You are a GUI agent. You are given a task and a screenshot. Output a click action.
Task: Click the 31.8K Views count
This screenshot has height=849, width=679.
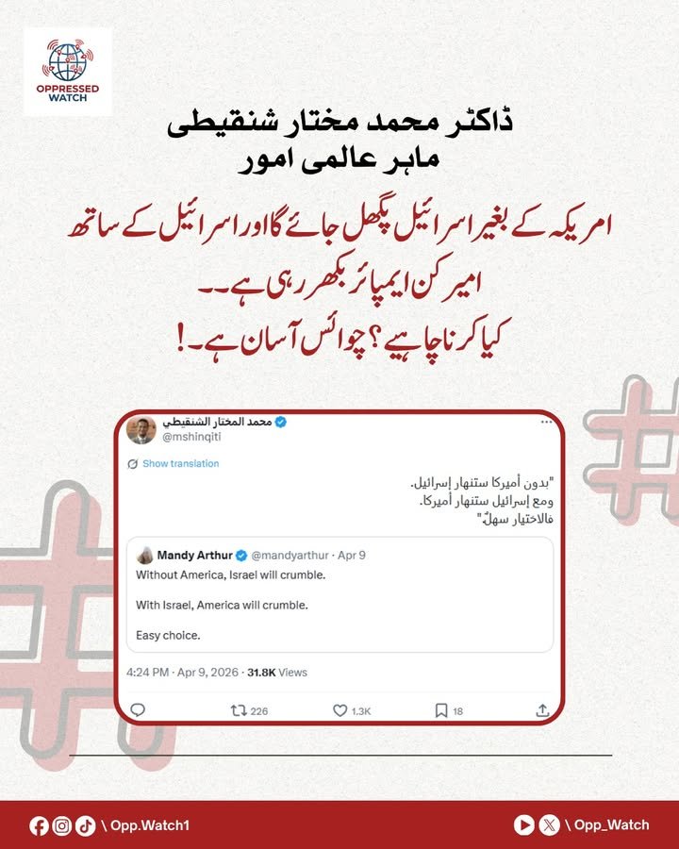(x=277, y=673)
